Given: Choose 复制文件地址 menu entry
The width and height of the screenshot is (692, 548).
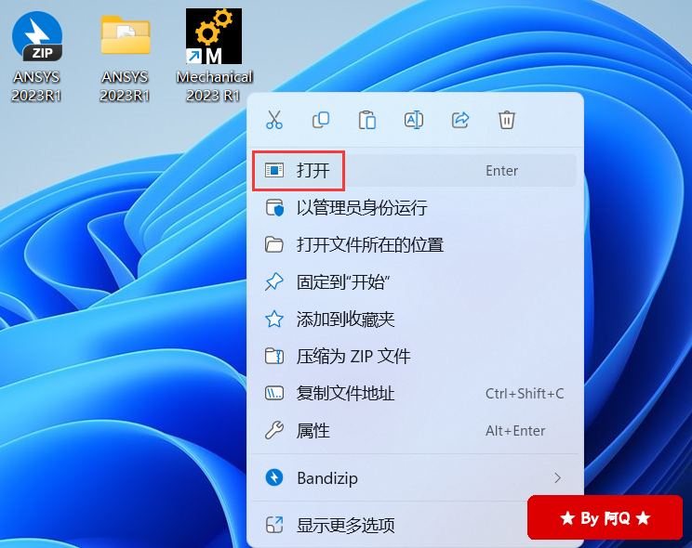Looking at the screenshot, I should coord(414,393).
